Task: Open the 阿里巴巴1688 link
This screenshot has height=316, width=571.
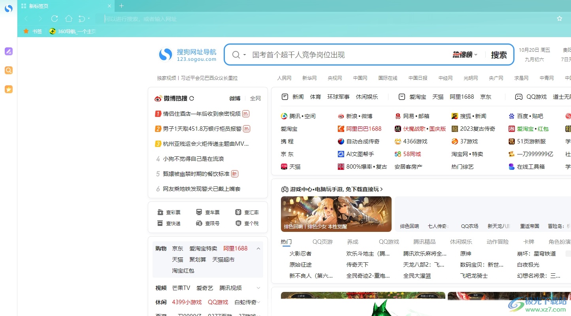Action: pyautogui.click(x=360, y=129)
